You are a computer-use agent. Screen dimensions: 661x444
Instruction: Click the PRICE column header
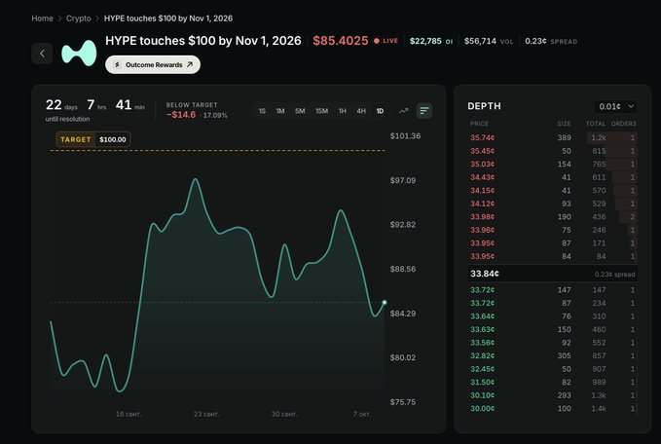coord(479,124)
